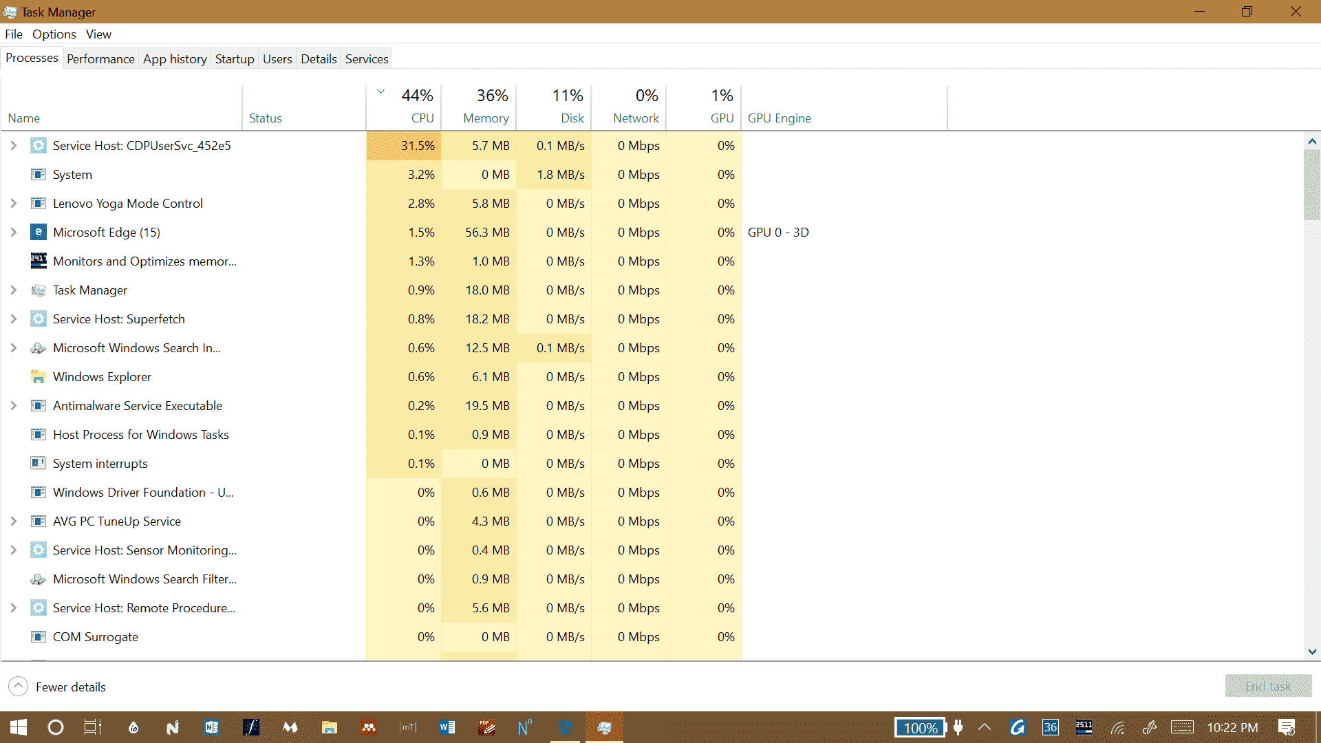The width and height of the screenshot is (1321, 743).
Task: Click the End task button
Action: pyautogui.click(x=1268, y=686)
